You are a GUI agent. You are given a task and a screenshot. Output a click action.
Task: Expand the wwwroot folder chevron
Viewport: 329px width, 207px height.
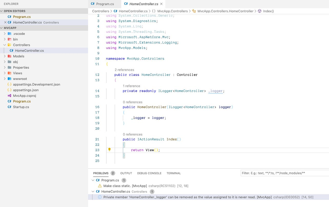[x=5, y=79]
